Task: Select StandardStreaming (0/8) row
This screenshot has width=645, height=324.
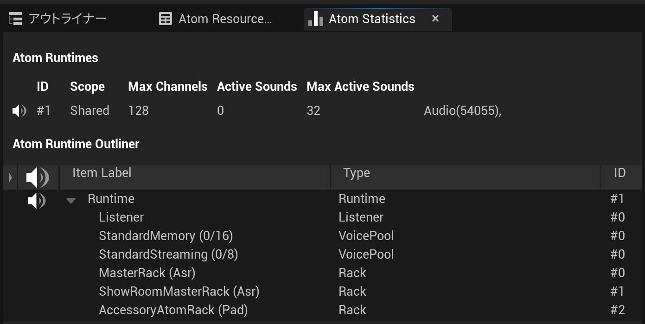Action: click(168, 254)
